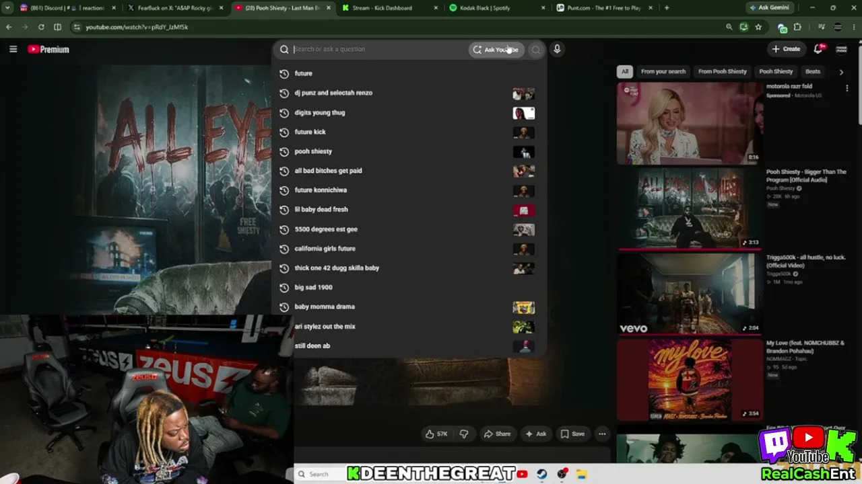Select the 'big sad 1900' suggestion
The height and width of the screenshot is (484, 862).
[x=409, y=287]
